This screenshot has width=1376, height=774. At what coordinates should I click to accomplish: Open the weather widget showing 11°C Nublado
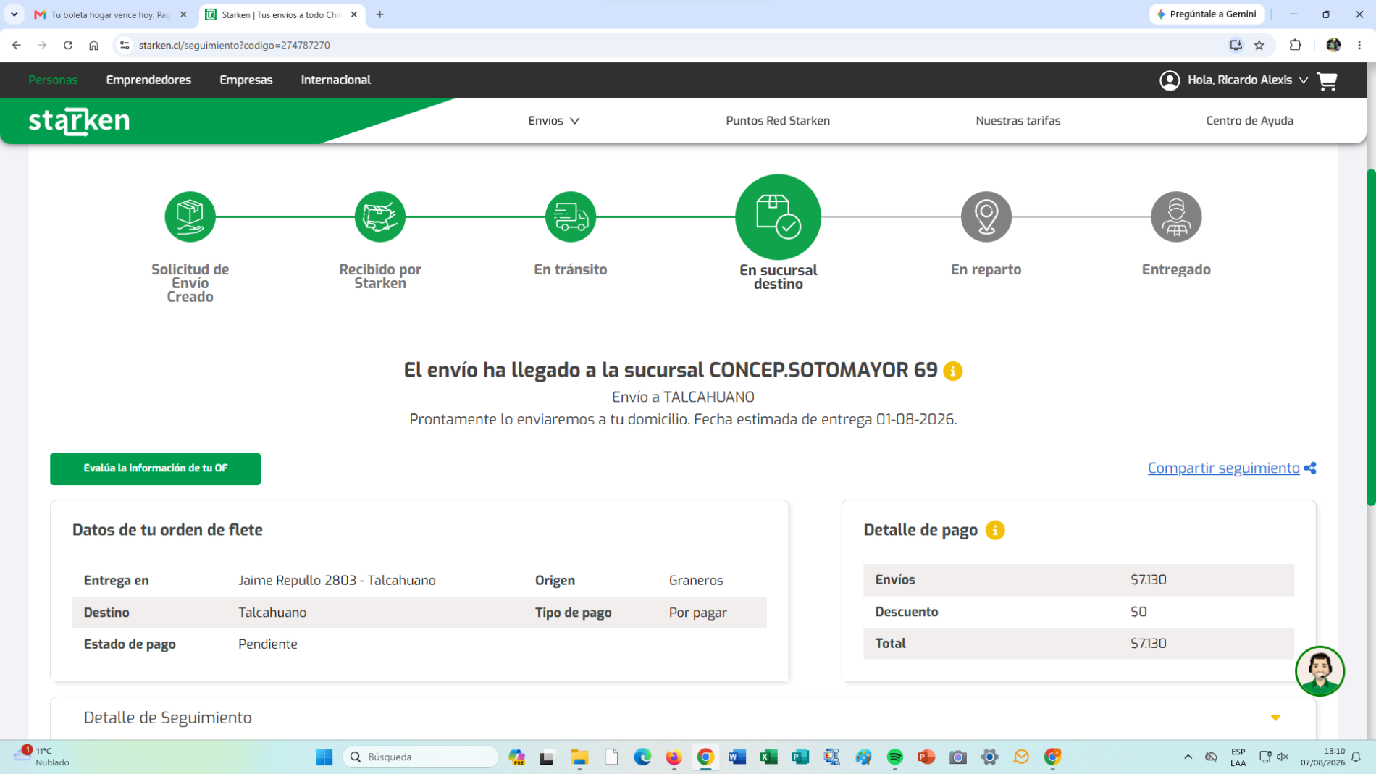pos(42,757)
